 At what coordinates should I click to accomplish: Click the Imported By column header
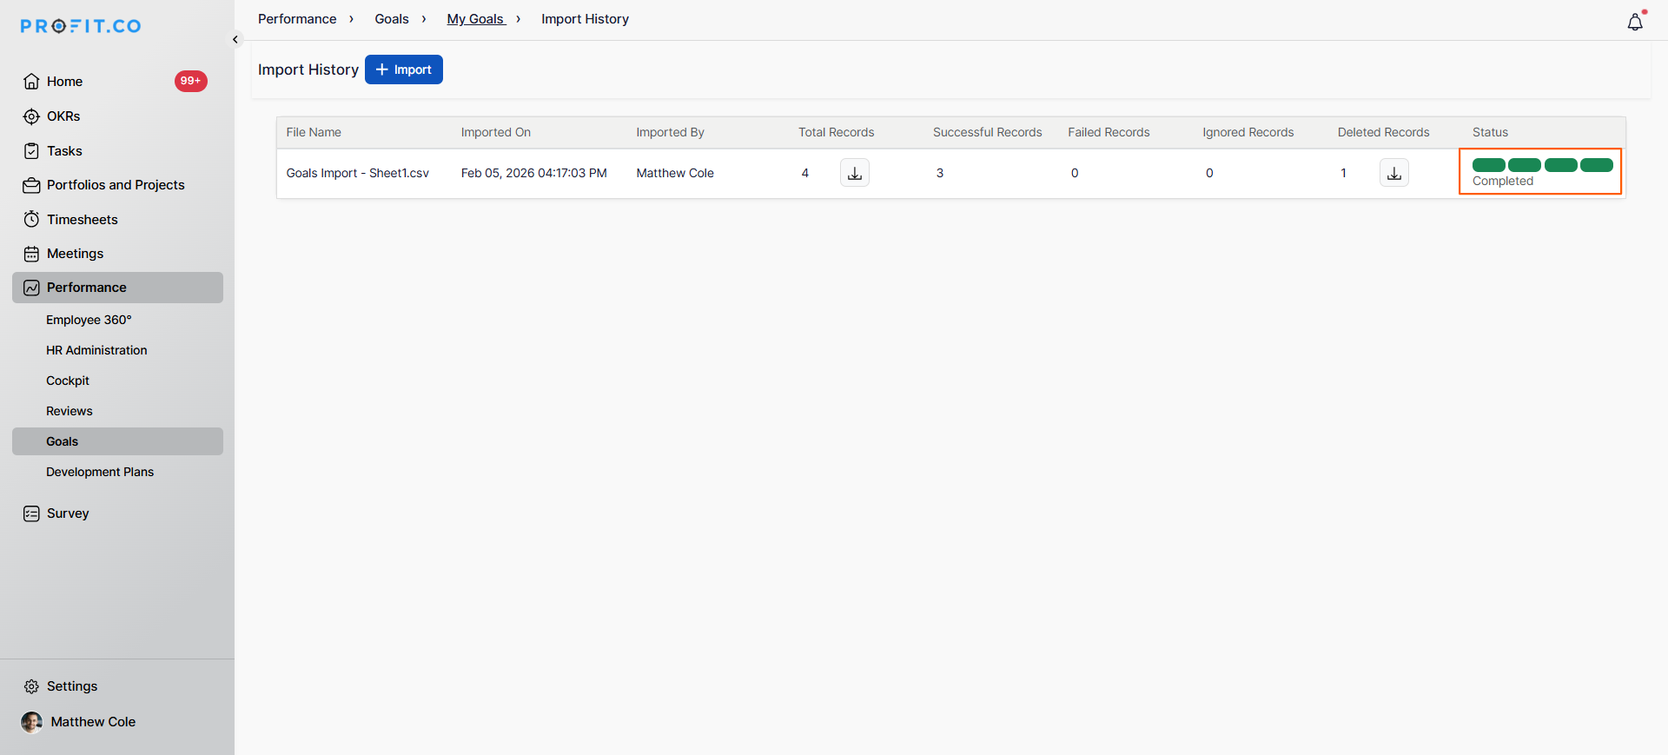click(x=670, y=132)
